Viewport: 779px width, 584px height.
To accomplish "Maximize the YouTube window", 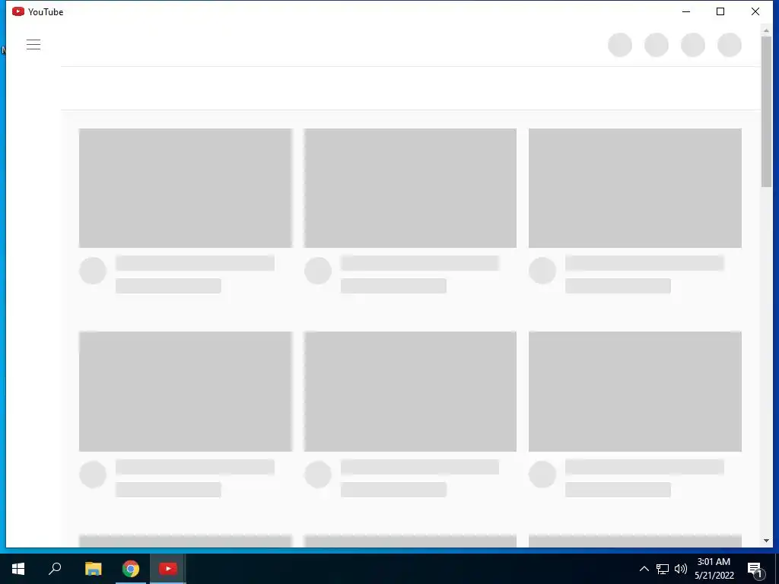I will click(720, 11).
